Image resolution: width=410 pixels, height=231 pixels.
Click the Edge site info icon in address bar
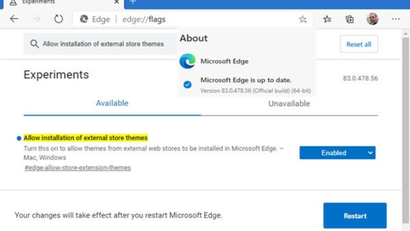84,19
